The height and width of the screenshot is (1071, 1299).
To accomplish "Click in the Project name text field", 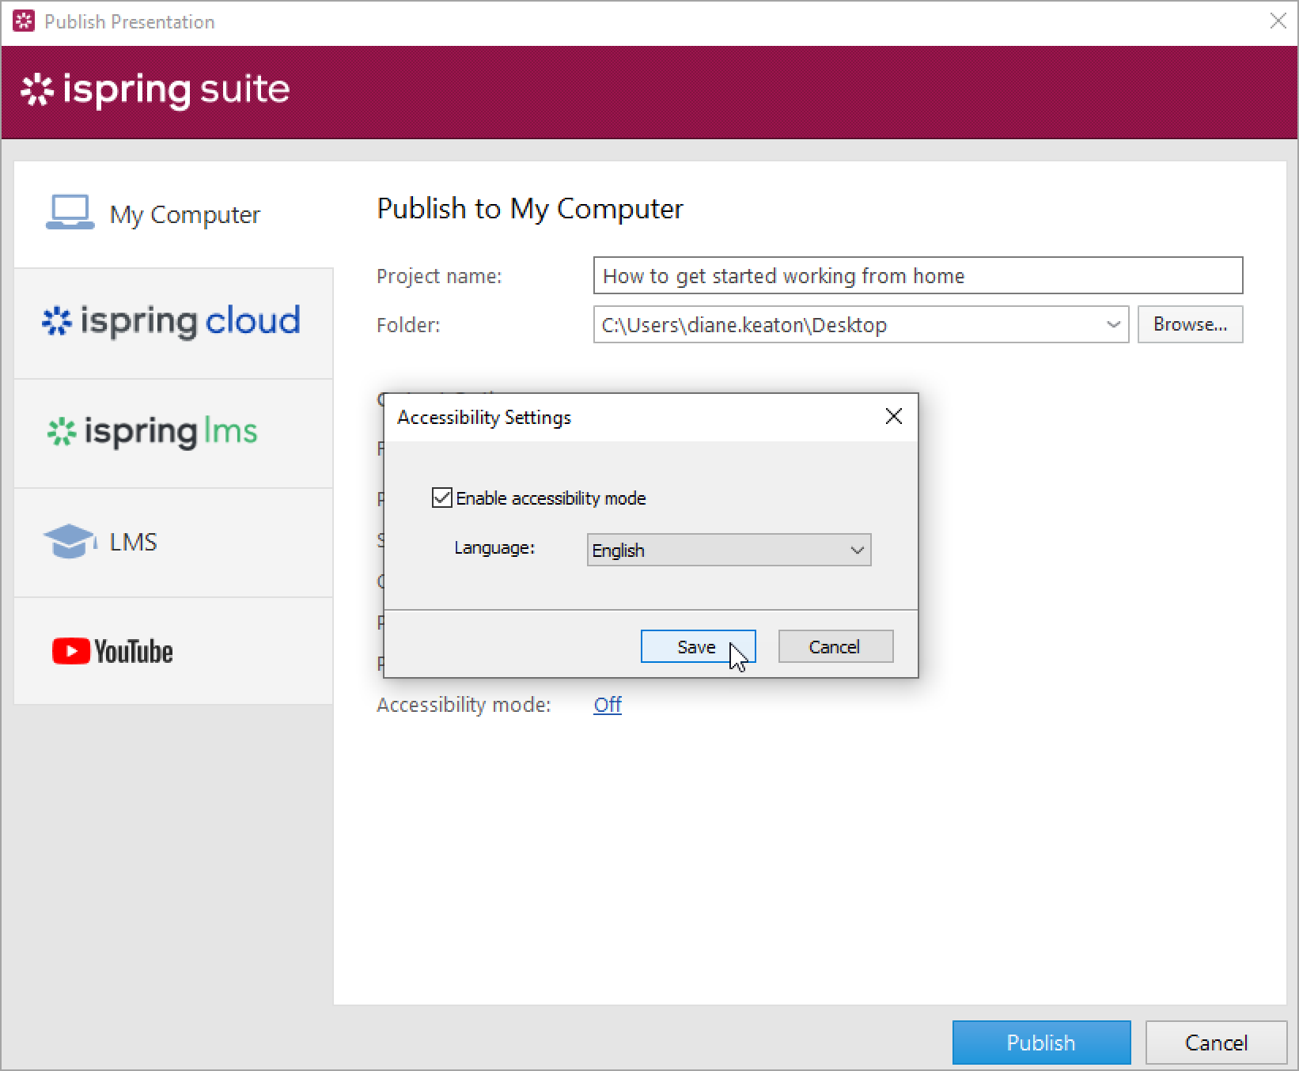I will pos(917,275).
